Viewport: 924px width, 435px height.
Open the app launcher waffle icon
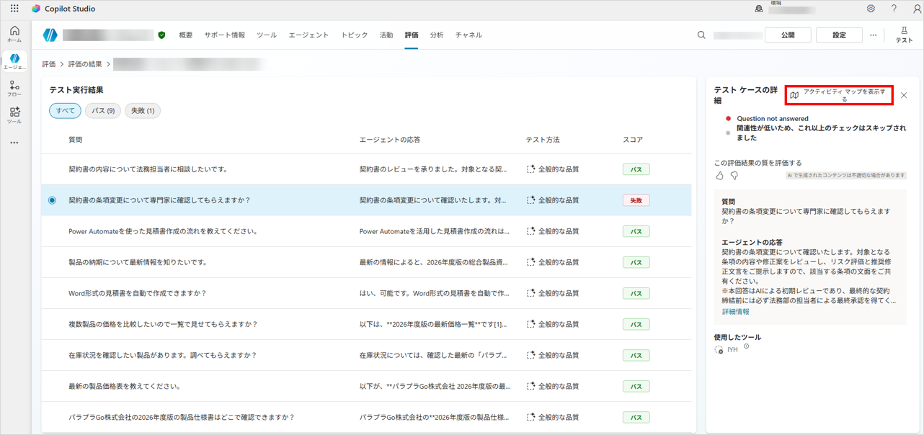(x=14, y=9)
